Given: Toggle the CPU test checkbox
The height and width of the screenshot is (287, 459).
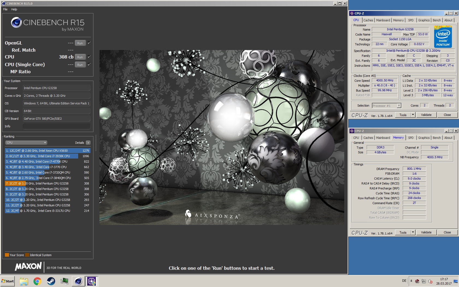Looking at the screenshot, I should (89, 57).
